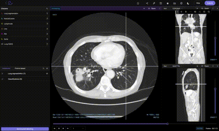Viewport: 219px width, 131px height.
Task: Click the coronal slice slider handle
Action: click(x=215, y=38)
